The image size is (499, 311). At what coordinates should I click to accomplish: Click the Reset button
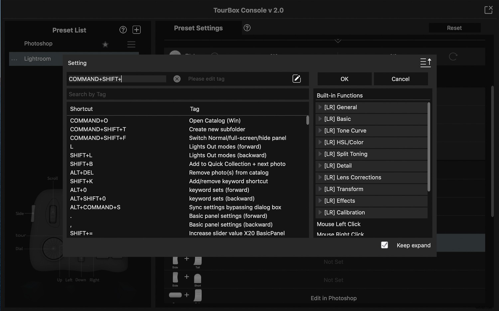click(x=454, y=28)
